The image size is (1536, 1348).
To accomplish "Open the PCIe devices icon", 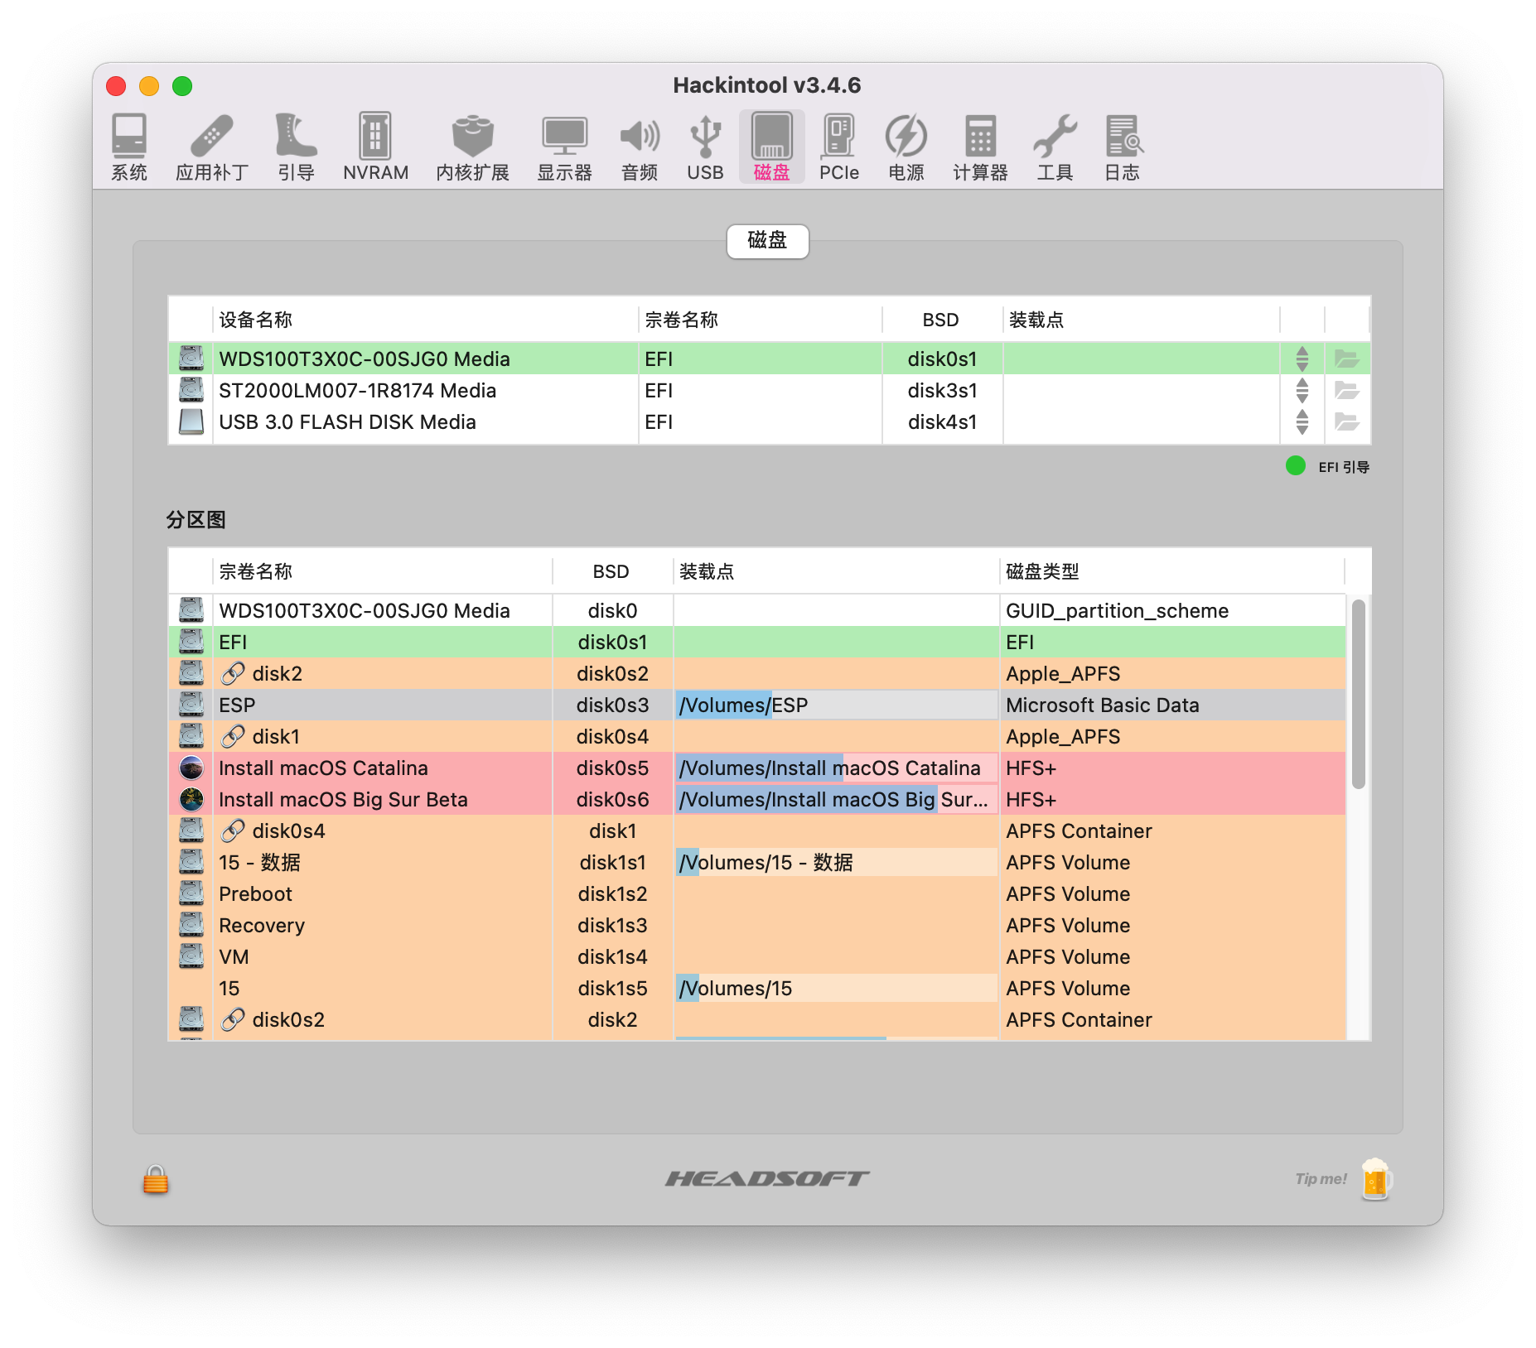I will (838, 147).
